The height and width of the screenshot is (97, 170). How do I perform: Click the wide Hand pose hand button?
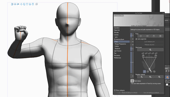[150, 50]
